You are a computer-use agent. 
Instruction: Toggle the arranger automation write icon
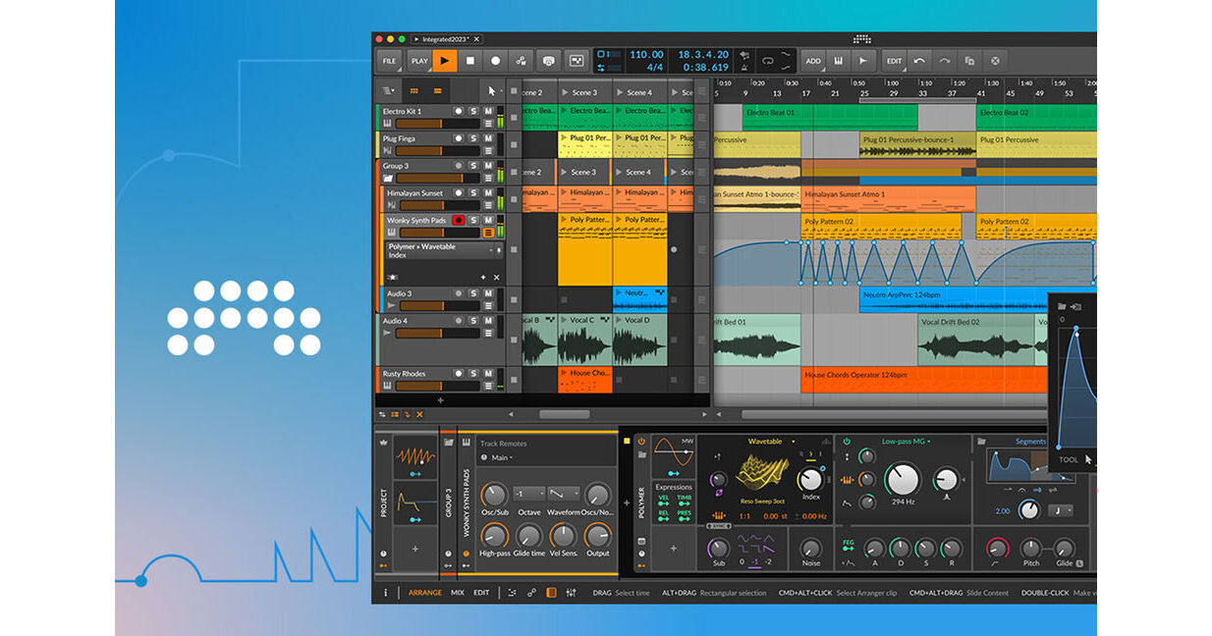click(x=522, y=61)
